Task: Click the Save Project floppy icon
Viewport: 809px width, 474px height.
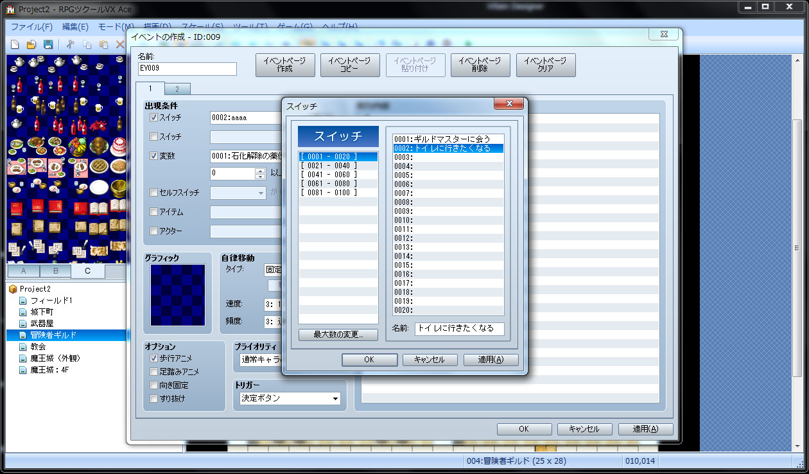Action: (48, 44)
